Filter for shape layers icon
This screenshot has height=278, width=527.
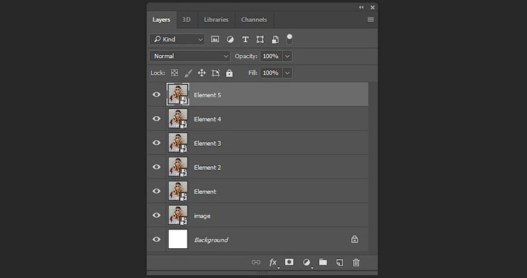coord(260,39)
